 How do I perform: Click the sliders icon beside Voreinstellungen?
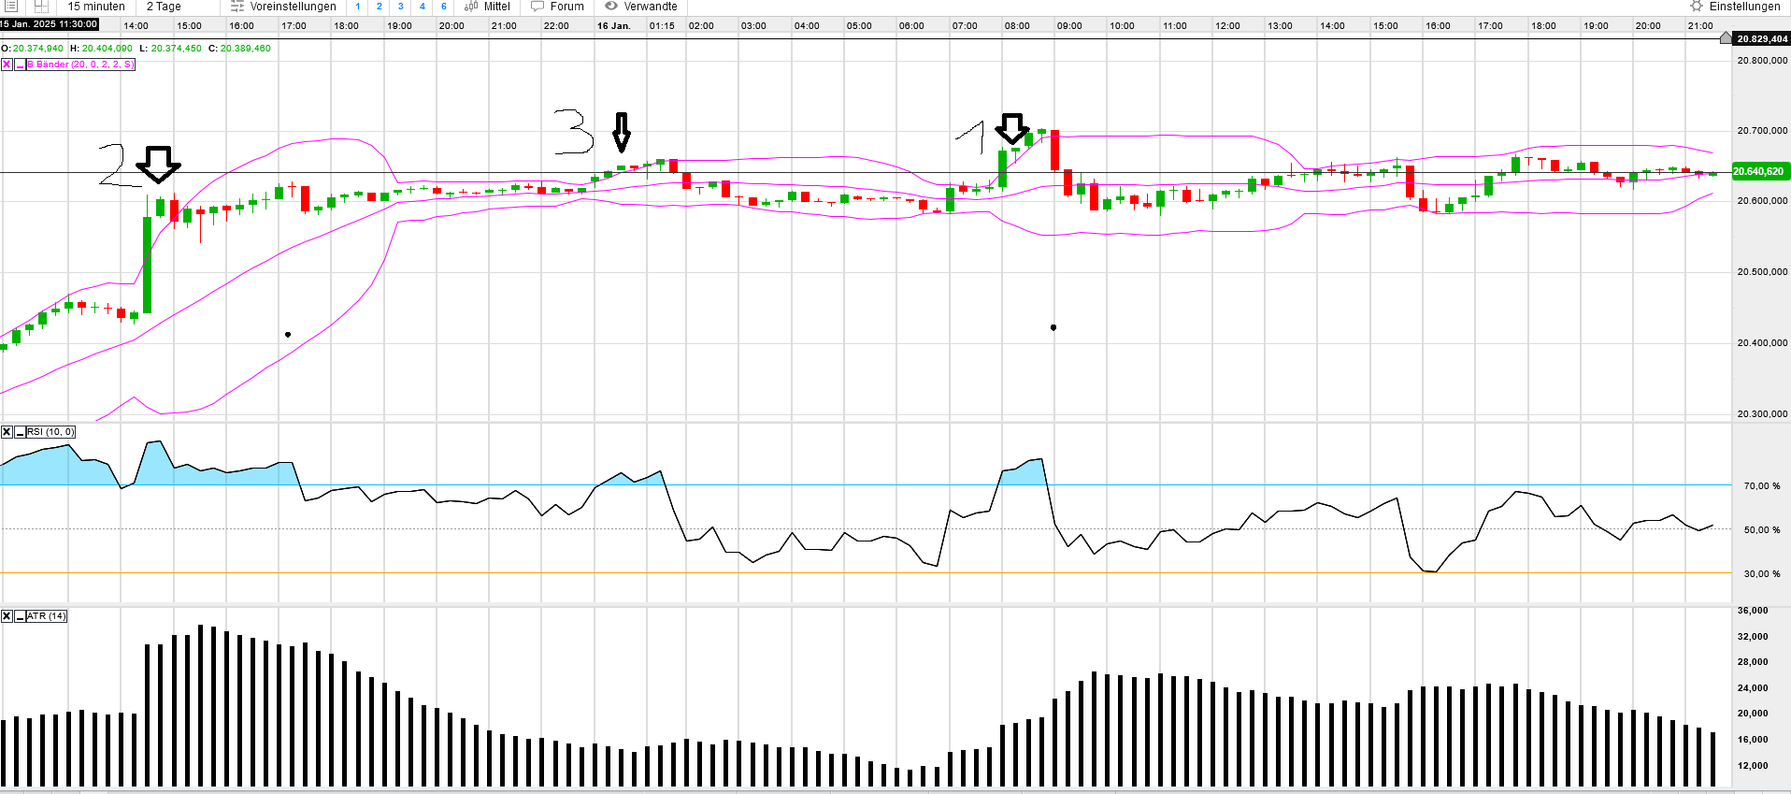237,7
